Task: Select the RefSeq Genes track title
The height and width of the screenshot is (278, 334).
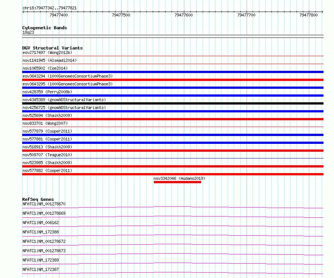Action: point(38,199)
